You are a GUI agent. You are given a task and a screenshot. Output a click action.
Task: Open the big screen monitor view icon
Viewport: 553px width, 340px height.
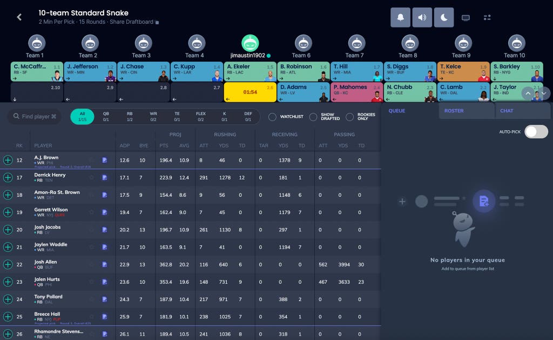point(466,17)
